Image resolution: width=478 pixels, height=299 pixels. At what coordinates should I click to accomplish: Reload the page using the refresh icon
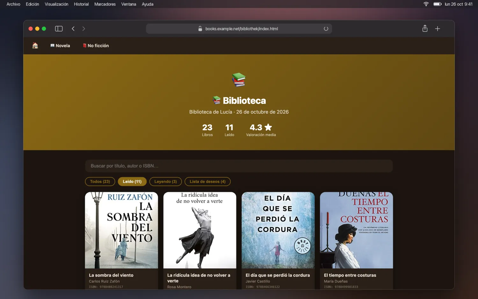pos(326,29)
